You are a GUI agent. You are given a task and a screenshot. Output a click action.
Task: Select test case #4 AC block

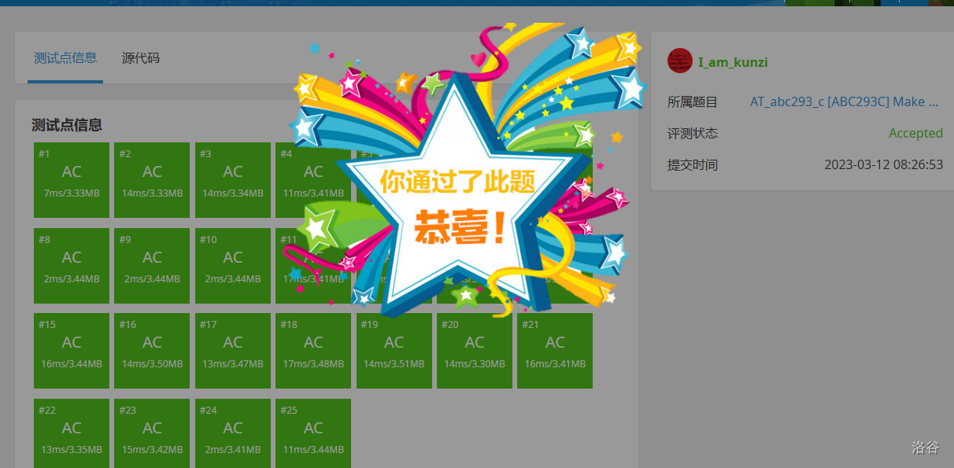(313, 180)
